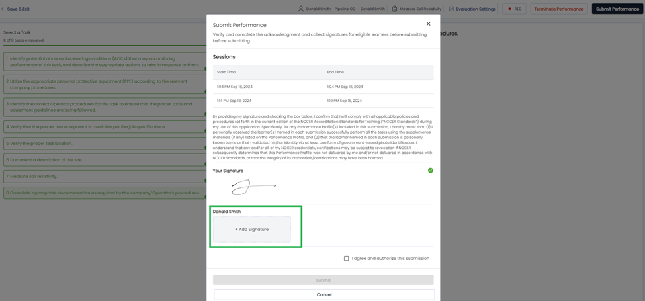Select task 2 about personal protective equipment
Screen dimensions: 645x301
(104, 85)
